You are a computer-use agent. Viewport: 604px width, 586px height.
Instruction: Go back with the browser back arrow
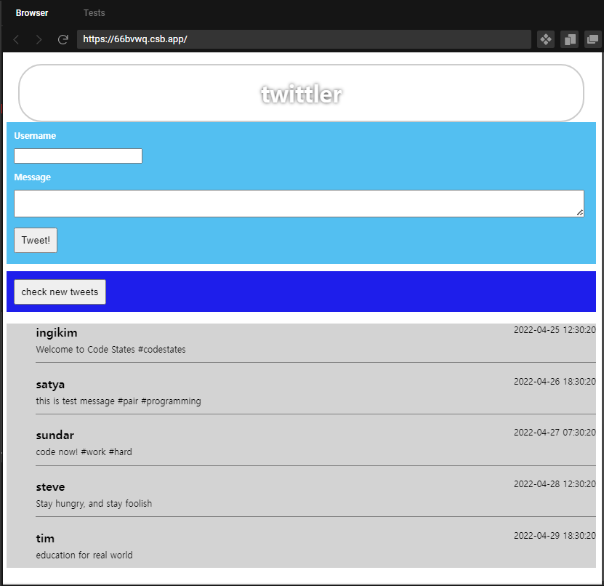pos(16,39)
